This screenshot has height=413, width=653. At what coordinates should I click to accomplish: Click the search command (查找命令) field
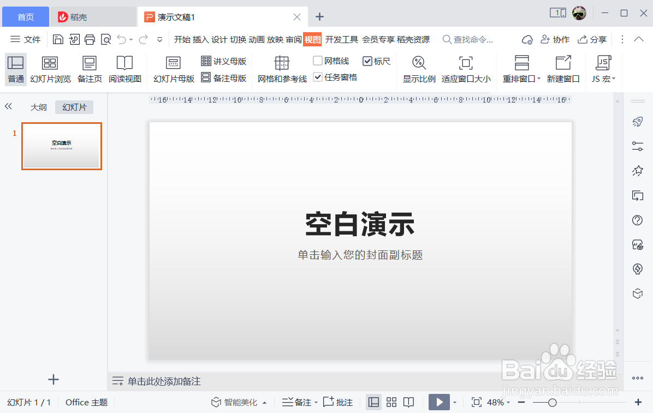[x=468, y=39]
